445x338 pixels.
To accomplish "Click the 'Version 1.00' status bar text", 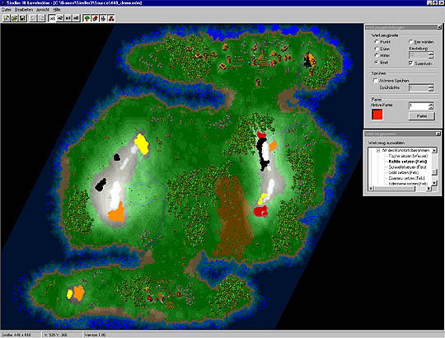I will (95, 335).
